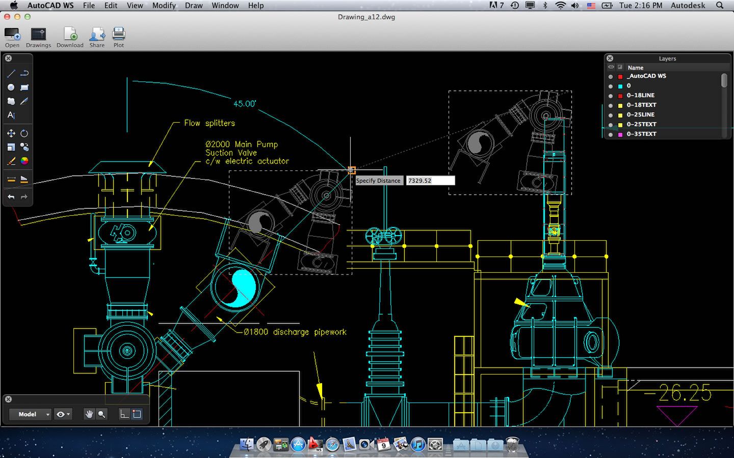Click the Undo arrow
734x458 pixels.
pyautogui.click(x=11, y=197)
